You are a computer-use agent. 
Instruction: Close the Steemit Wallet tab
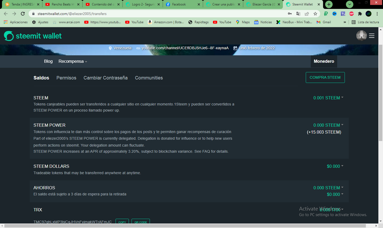319,4
